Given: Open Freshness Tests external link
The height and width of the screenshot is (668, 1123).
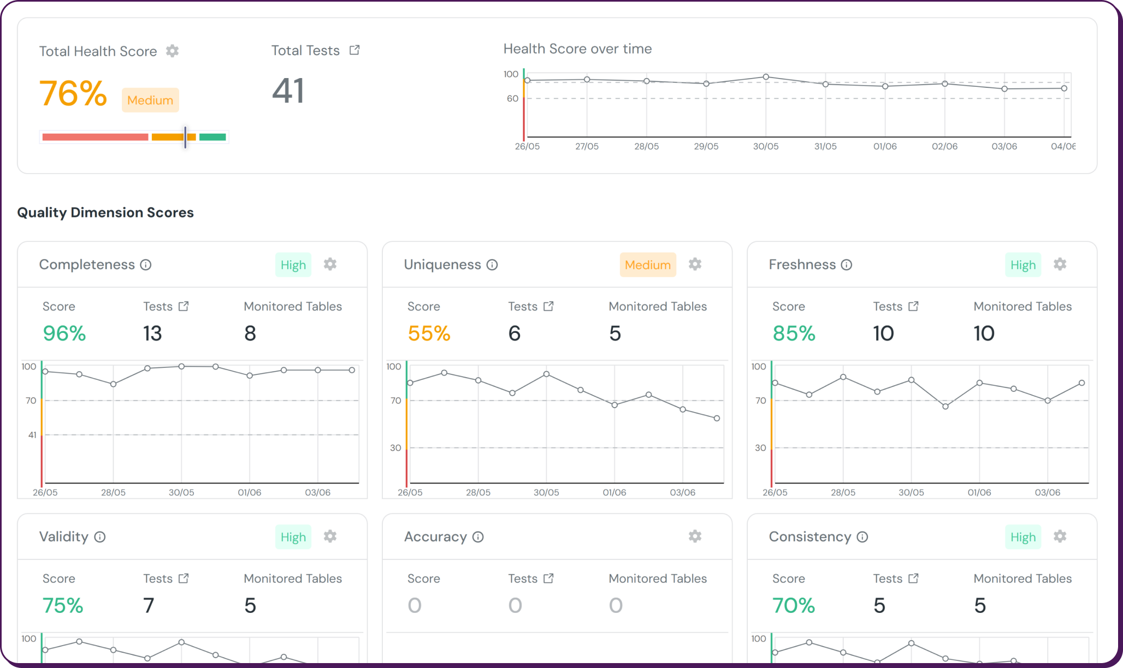Looking at the screenshot, I should pos(913,306).
